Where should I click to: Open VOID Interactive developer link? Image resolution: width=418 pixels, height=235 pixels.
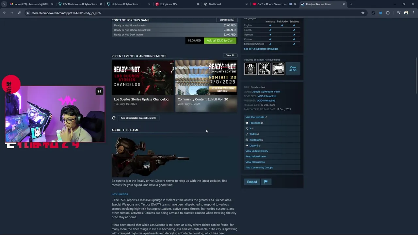point(267,96)
